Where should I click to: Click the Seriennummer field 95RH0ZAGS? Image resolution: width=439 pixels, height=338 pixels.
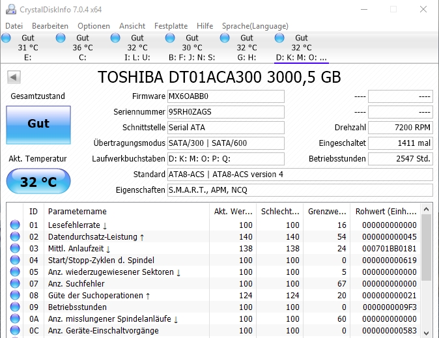[226, 112]
